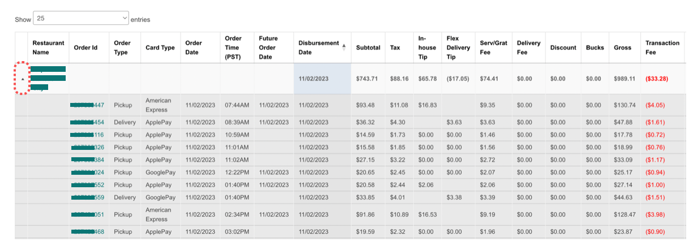Sort by Order Time (PST) header
This screenshot has width=693, height=250.
pyautogui.click(x=233, y=48)
